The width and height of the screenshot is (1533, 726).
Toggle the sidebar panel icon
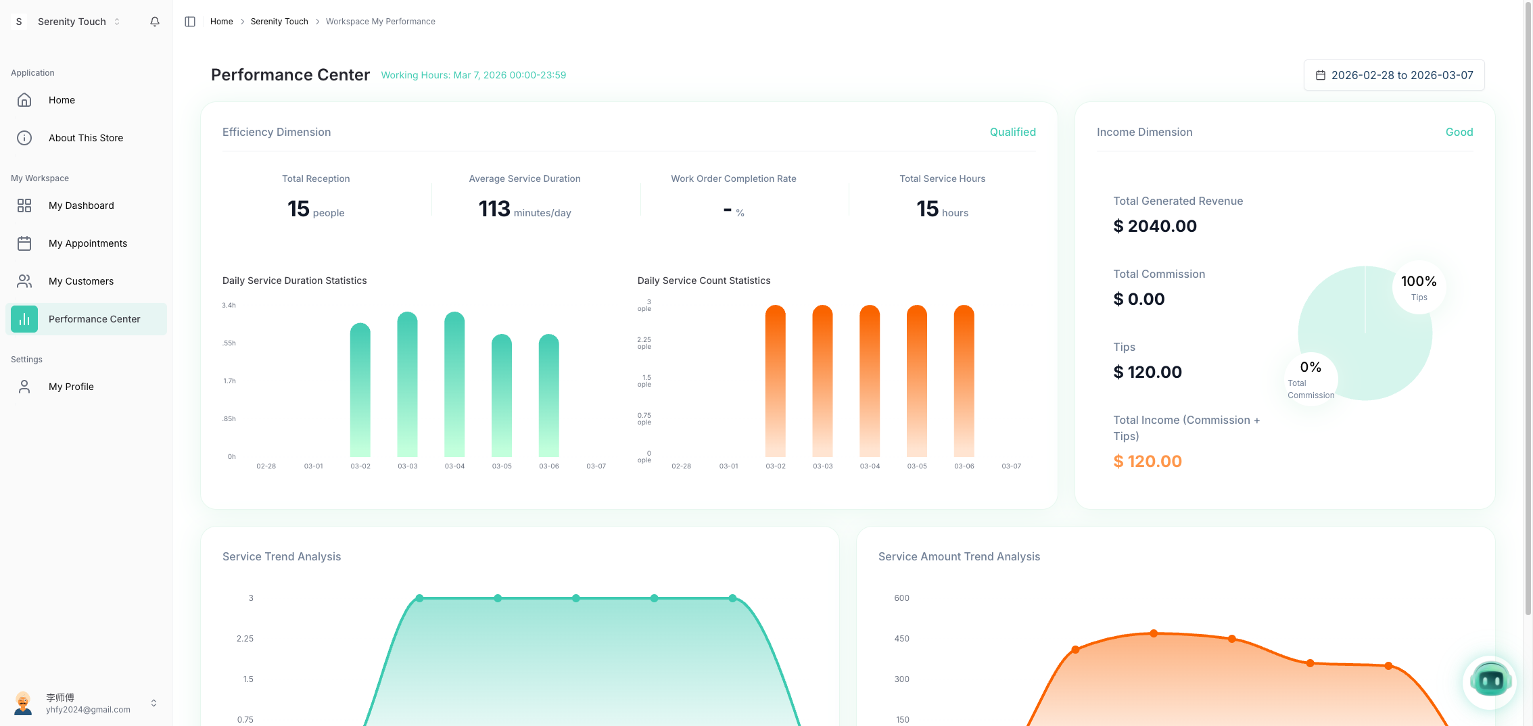coord(190,22)
